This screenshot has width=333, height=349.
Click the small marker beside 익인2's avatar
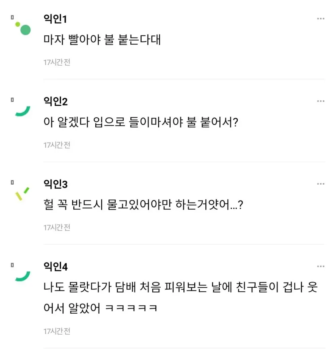point(12,99)
